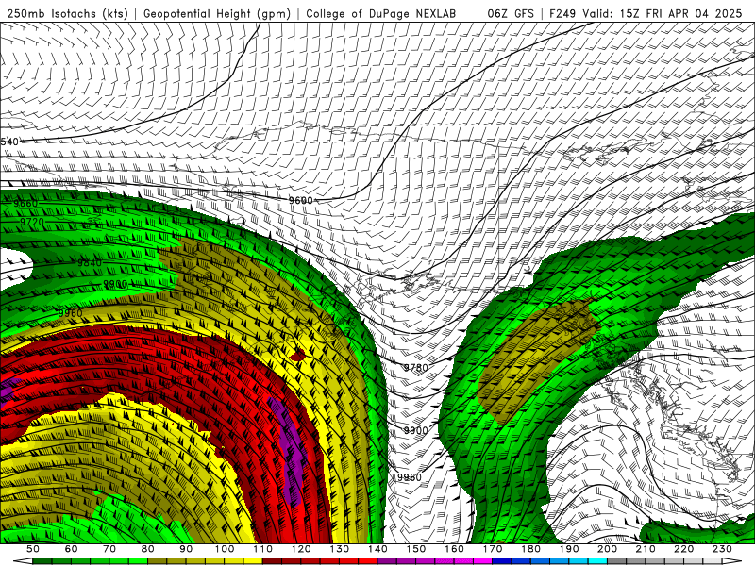Click the 170 kt color scale label

point(492,549)
